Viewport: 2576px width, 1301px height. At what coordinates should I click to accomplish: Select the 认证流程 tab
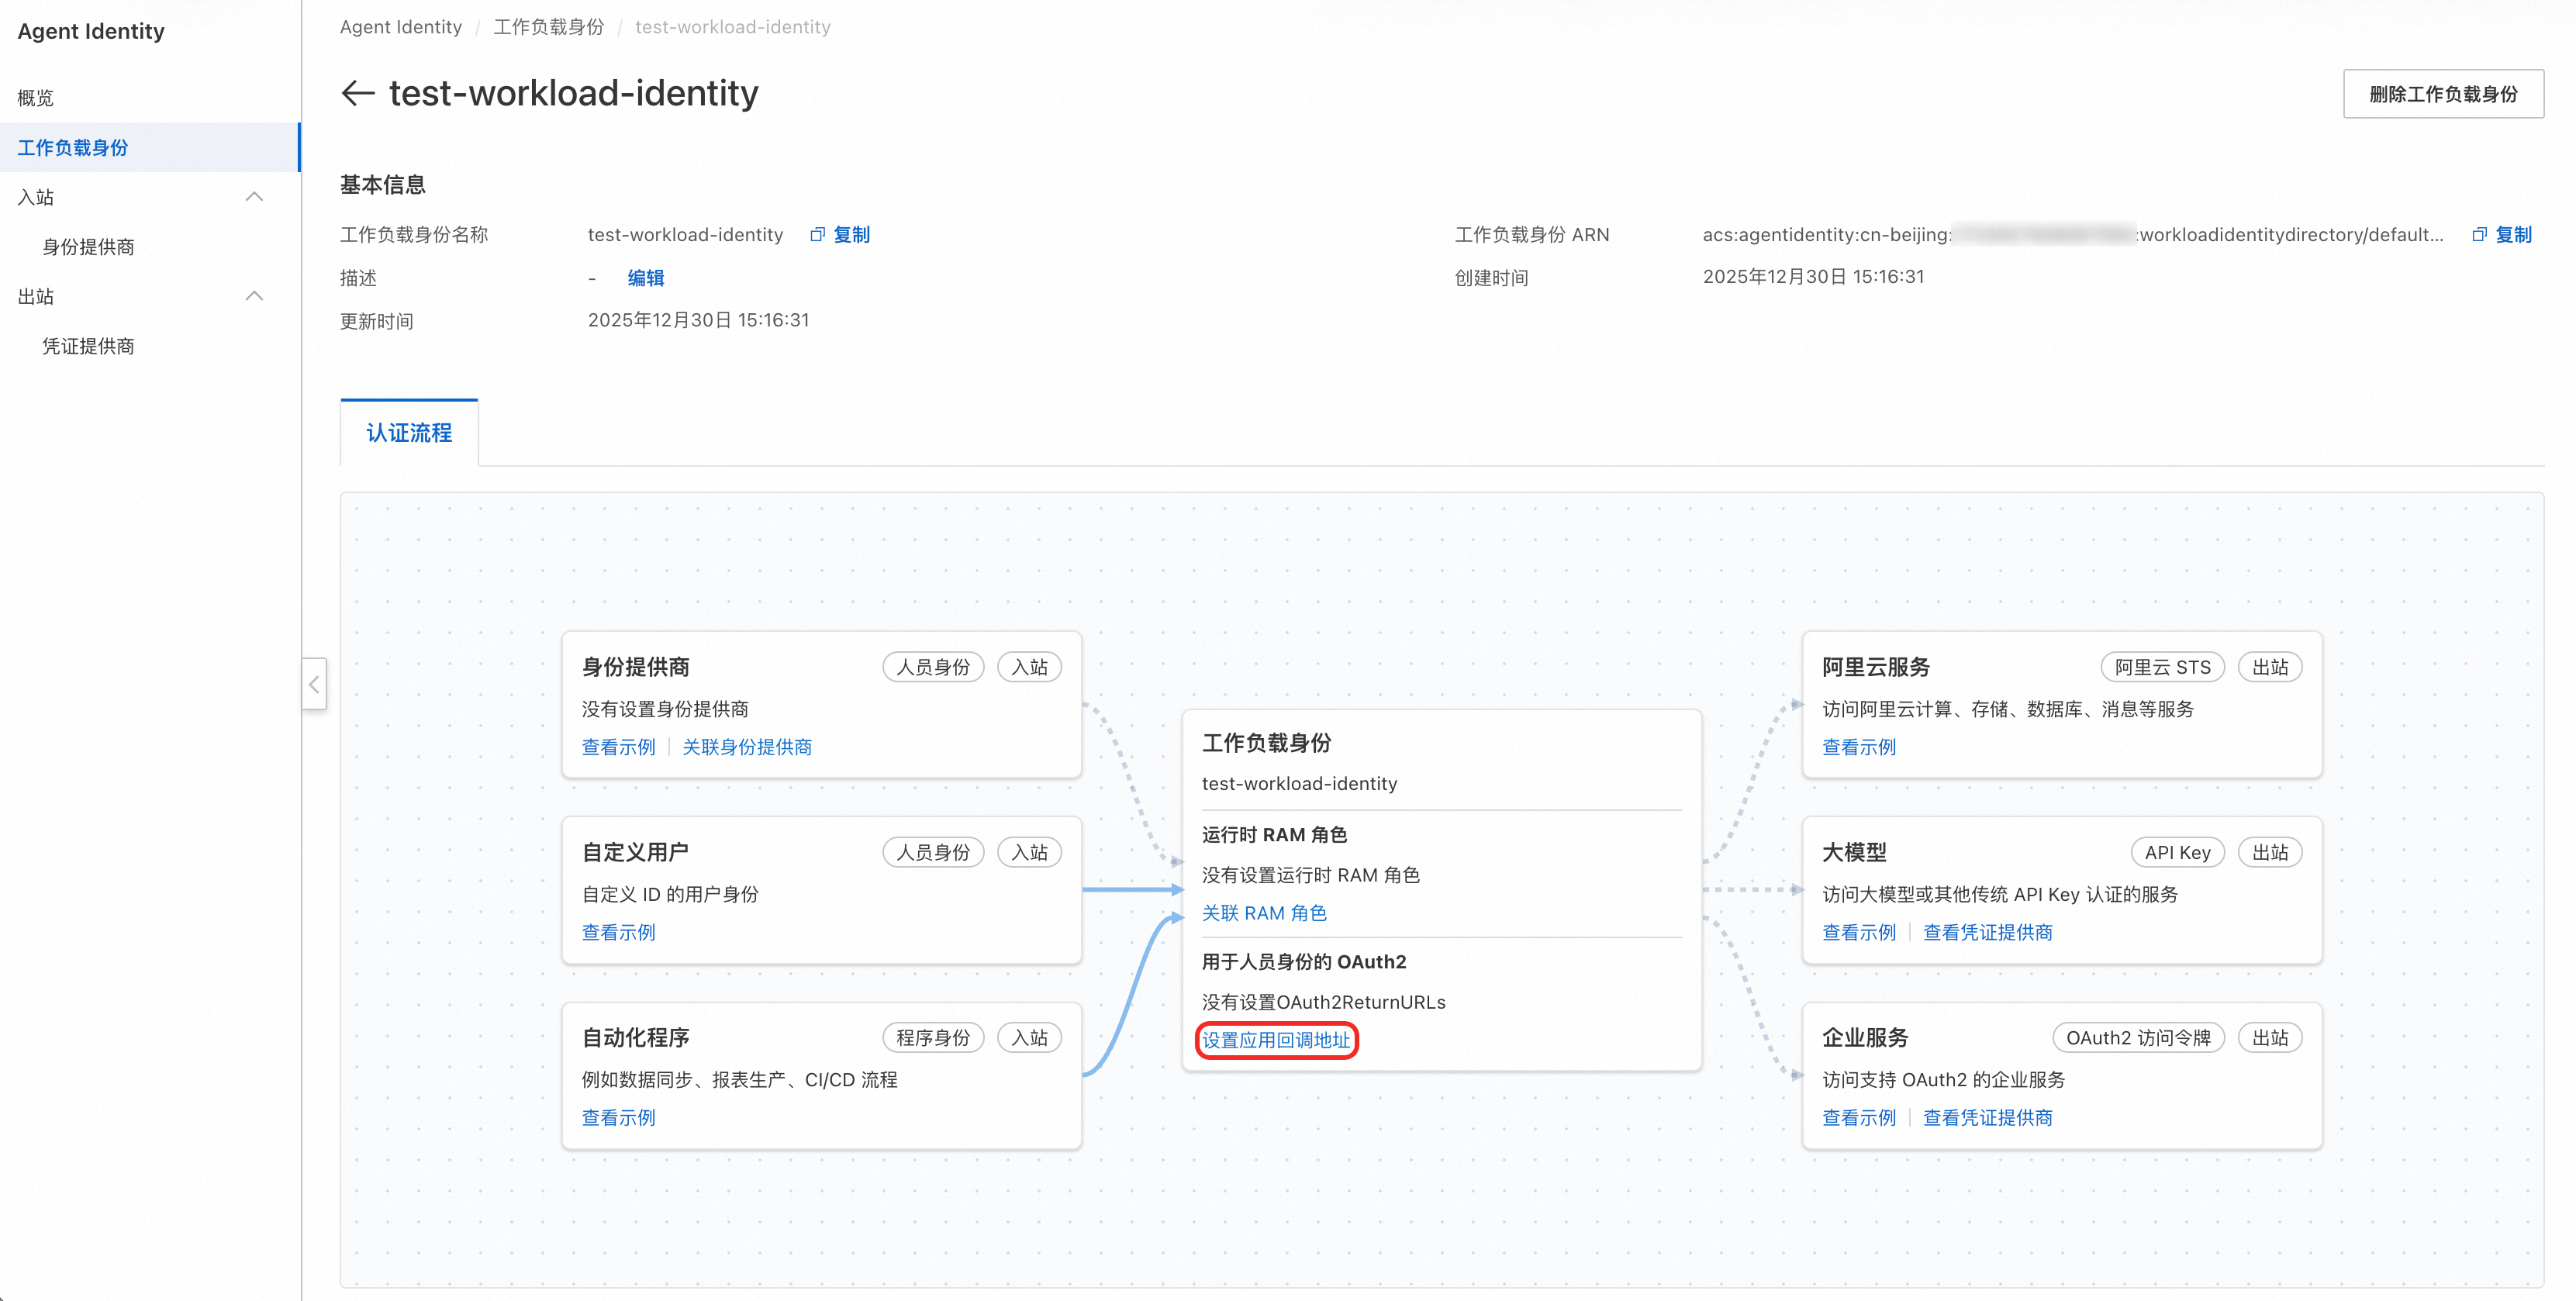pos(409,433)
